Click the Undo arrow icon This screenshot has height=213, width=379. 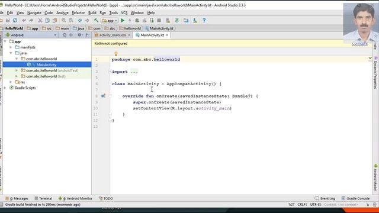pos(24,21)
